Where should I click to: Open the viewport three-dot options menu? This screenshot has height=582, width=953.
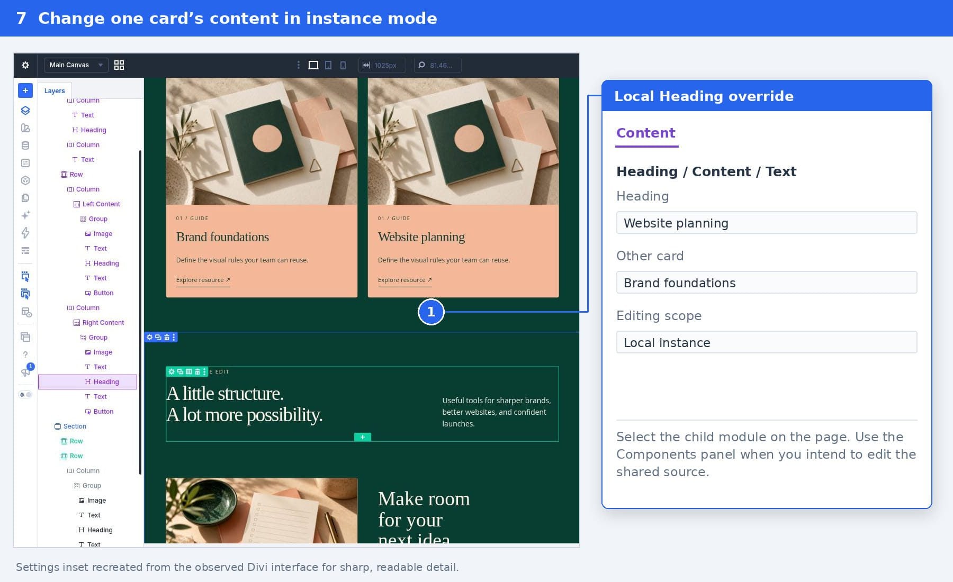299,65
